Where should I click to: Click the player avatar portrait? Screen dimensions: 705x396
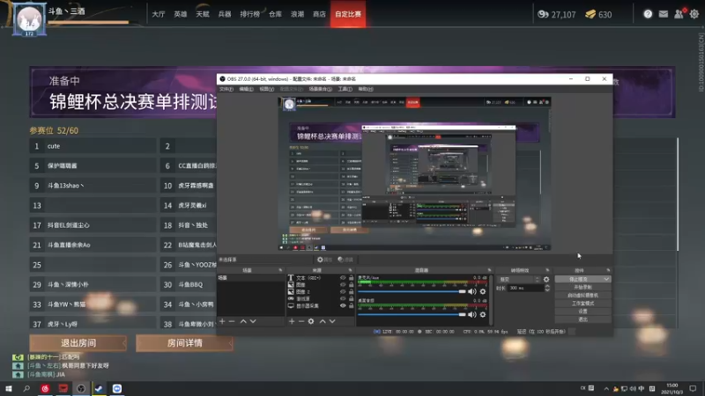[x=29, y=19]
